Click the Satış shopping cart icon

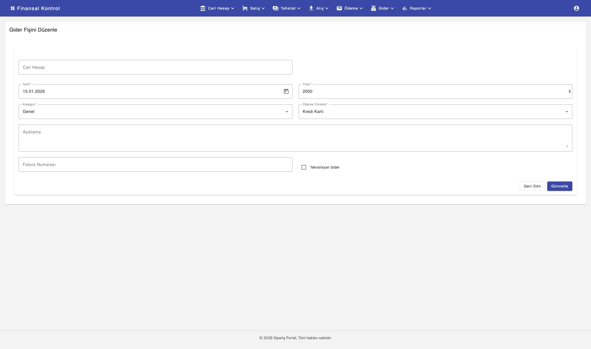pos(245,8)
